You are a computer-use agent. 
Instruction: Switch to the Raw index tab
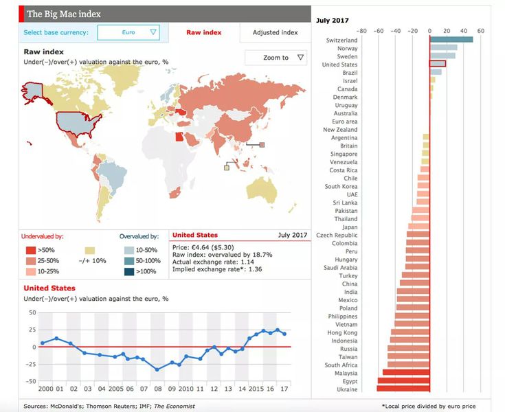tap(203, 32)
